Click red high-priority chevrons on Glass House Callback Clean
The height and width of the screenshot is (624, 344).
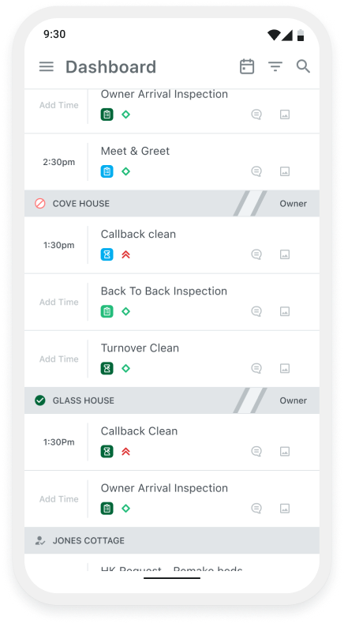[125, 451]
